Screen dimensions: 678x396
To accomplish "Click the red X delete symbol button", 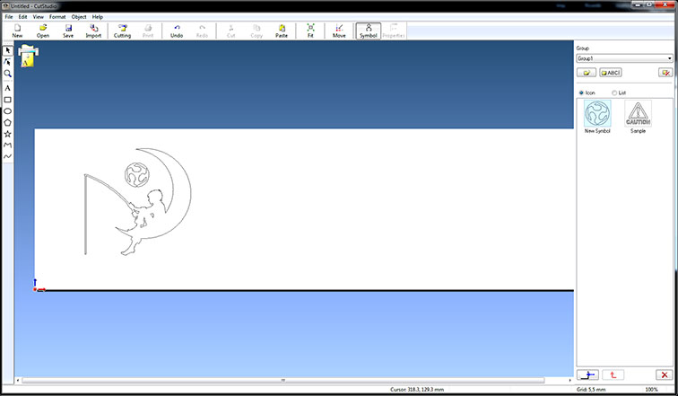I will pos(665,374).
